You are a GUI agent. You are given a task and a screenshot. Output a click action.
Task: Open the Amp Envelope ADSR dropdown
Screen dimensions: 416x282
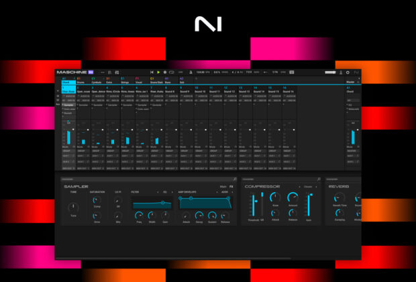coord(225,192)
